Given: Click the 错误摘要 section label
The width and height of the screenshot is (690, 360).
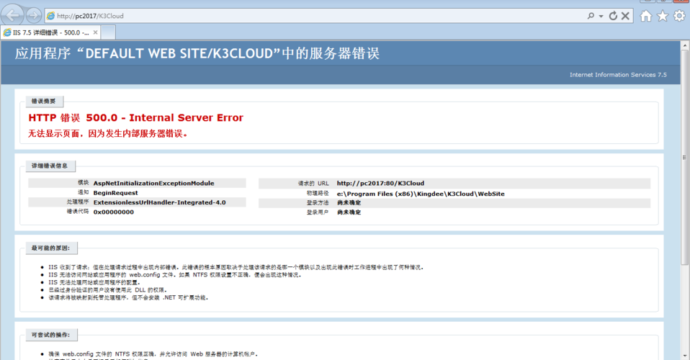Looking at the screenshot, I should click(x=43, y=102).
